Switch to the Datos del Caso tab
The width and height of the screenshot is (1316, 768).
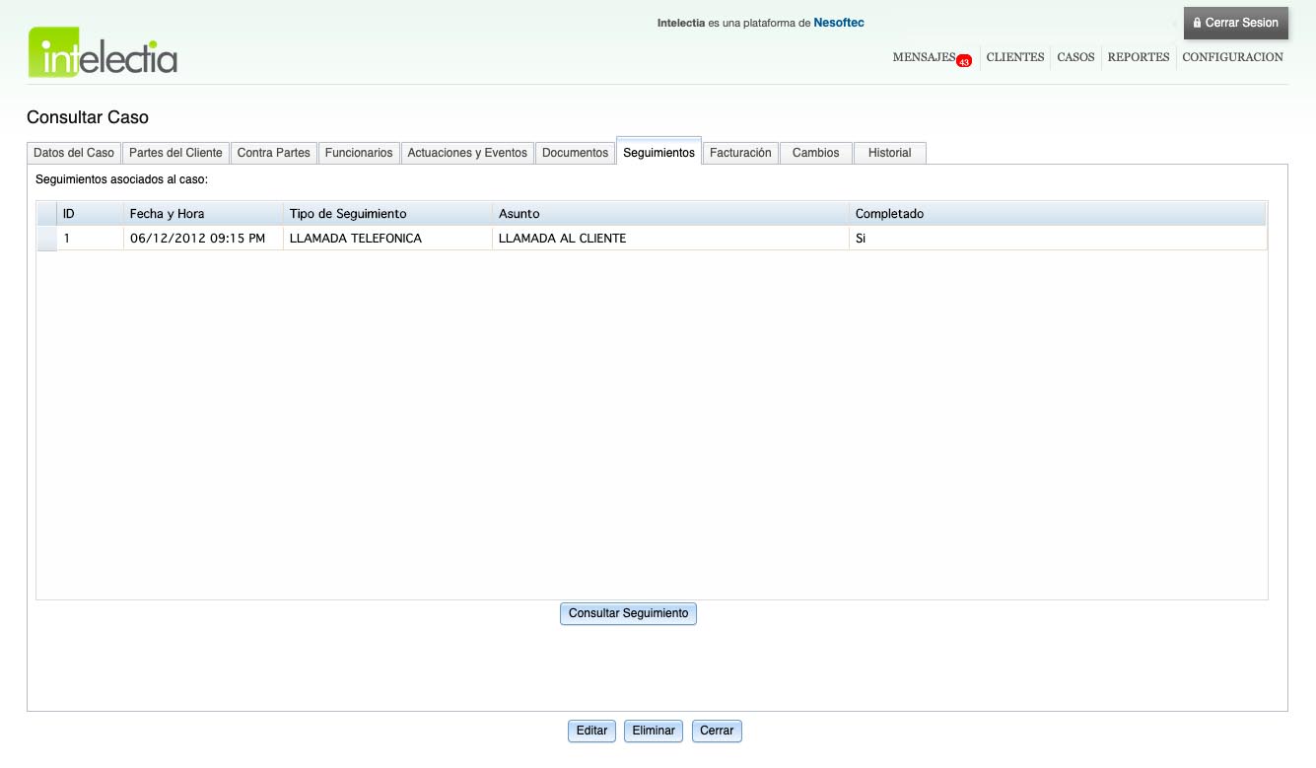pyautogui.click(x=74, y=153)
